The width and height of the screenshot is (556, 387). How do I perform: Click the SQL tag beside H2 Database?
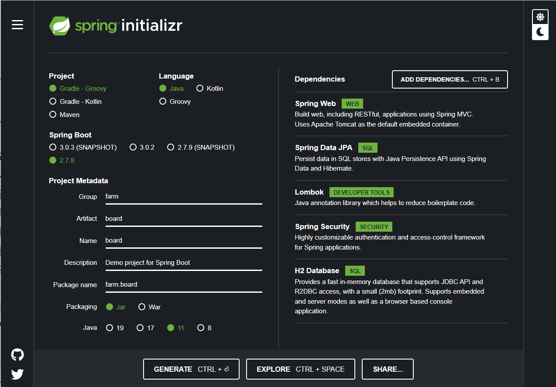click(355, 271)
